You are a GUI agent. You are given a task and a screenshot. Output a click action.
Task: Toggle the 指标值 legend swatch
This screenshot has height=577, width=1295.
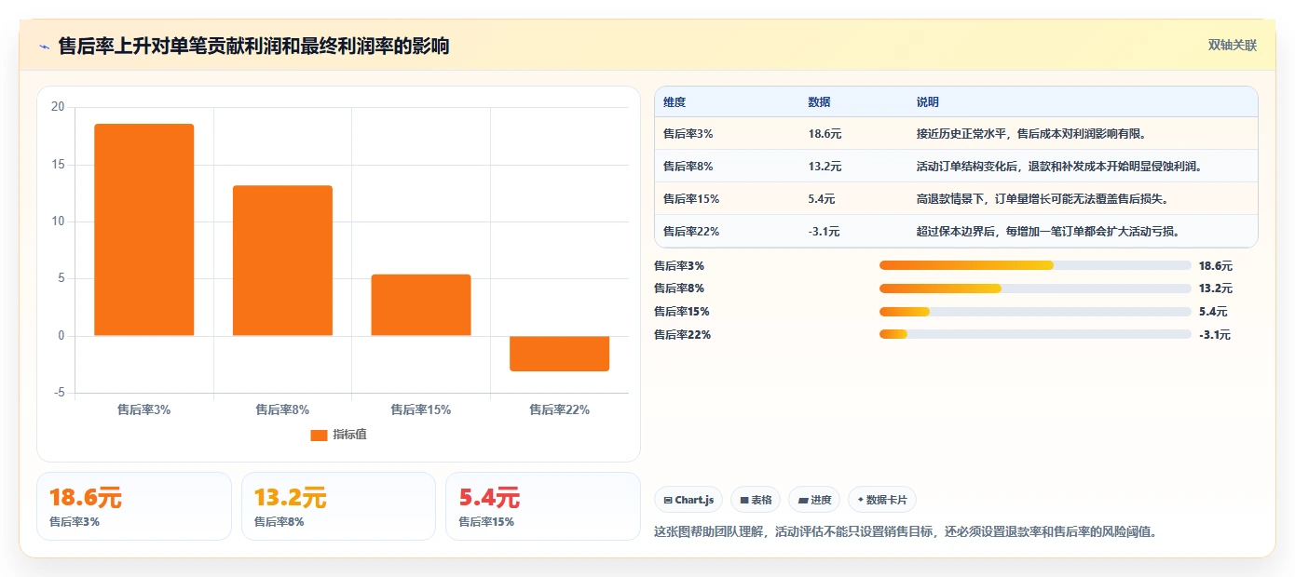click(x=319, y=435)
